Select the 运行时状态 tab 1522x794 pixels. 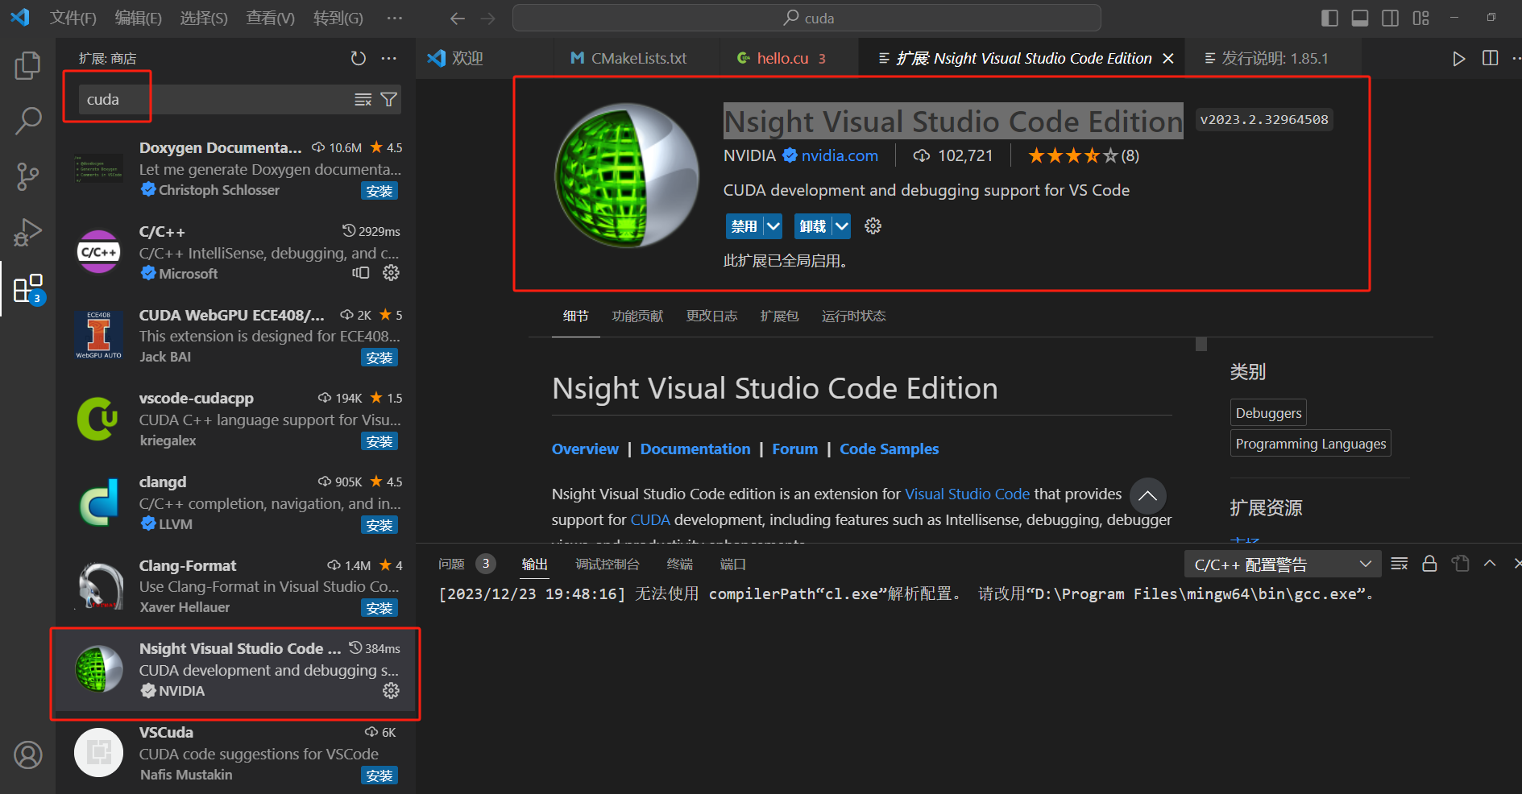tap(853, 316)
